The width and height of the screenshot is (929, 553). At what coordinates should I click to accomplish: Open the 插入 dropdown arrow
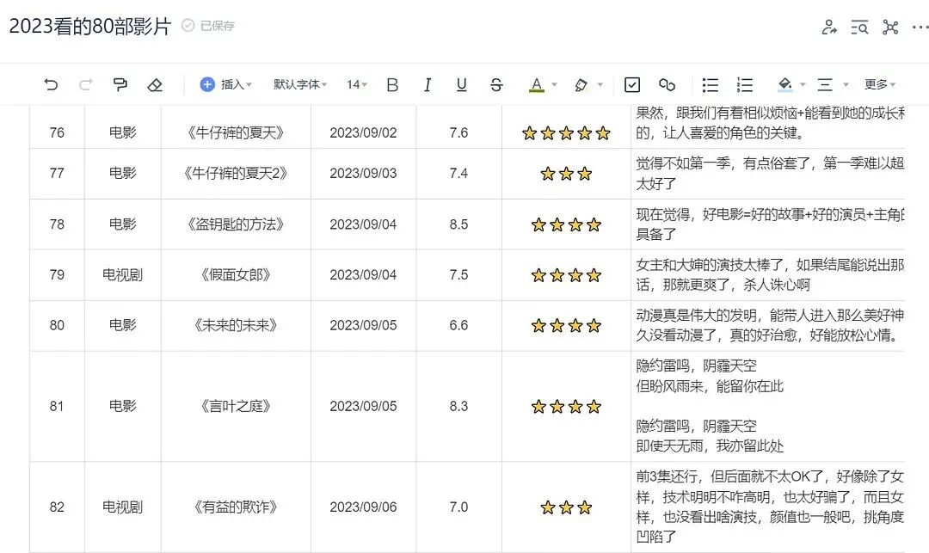tap(249, 85)
